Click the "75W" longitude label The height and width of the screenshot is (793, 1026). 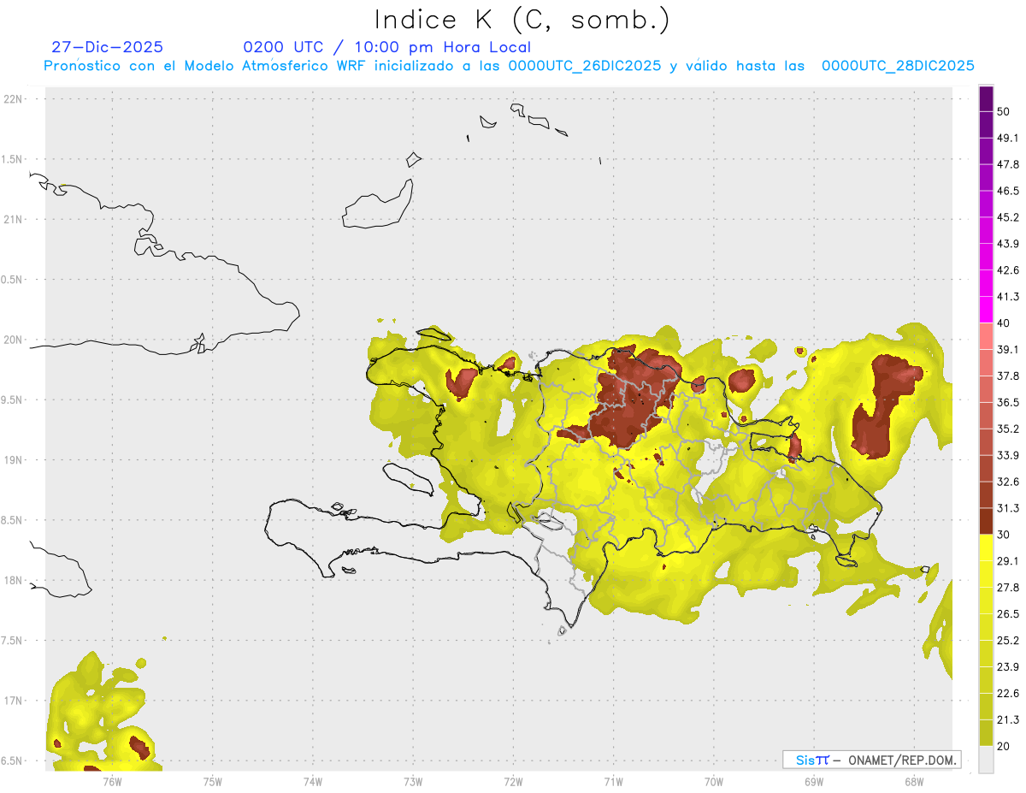tap(212, 782)
